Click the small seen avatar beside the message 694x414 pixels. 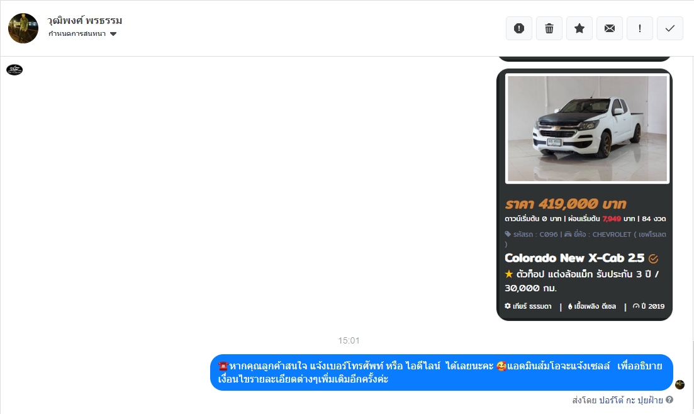[x=680, y=384]
